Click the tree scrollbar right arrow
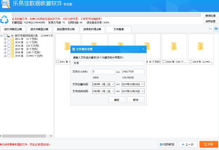The image size is (219, 150). (51, 136)
